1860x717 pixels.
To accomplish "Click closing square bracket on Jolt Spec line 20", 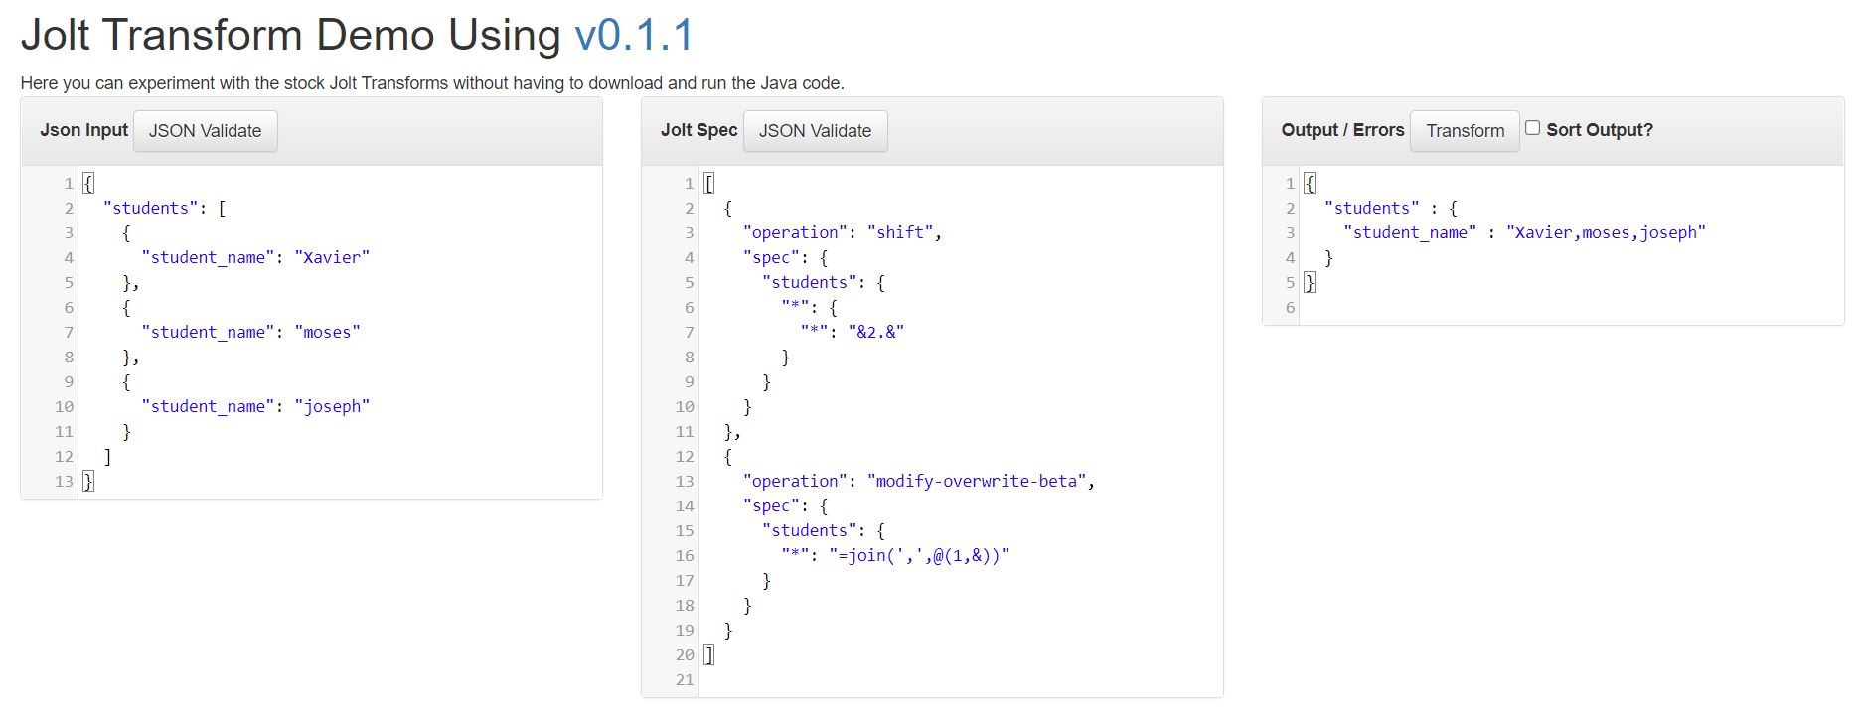I will point(709,654).
